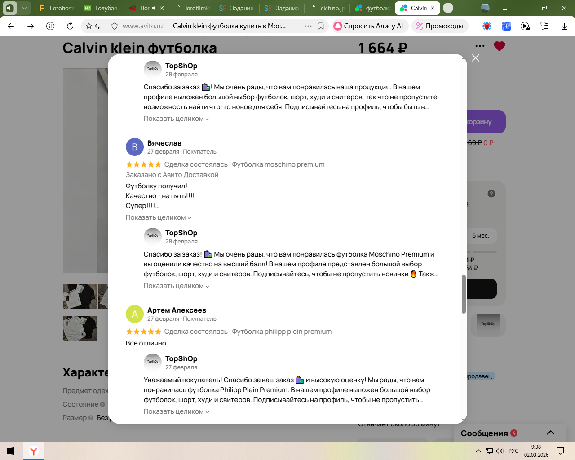Select the first product thumbnail behind the popup

click(80, 297)
